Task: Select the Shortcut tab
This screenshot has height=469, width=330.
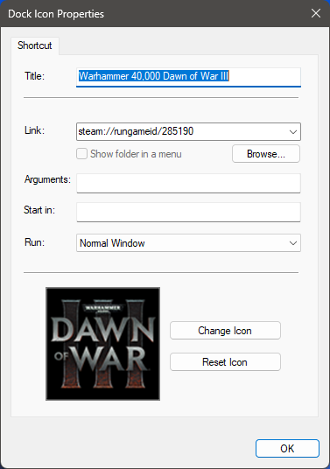Action: tap(35, 45)
